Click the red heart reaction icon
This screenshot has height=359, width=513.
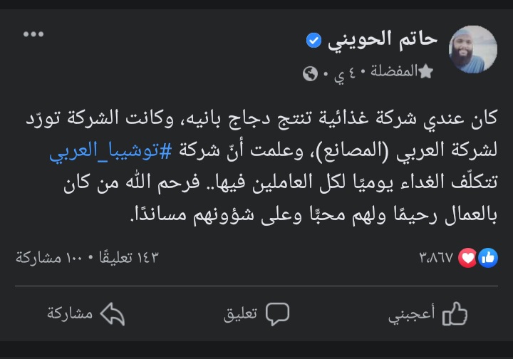coord(467,258)
